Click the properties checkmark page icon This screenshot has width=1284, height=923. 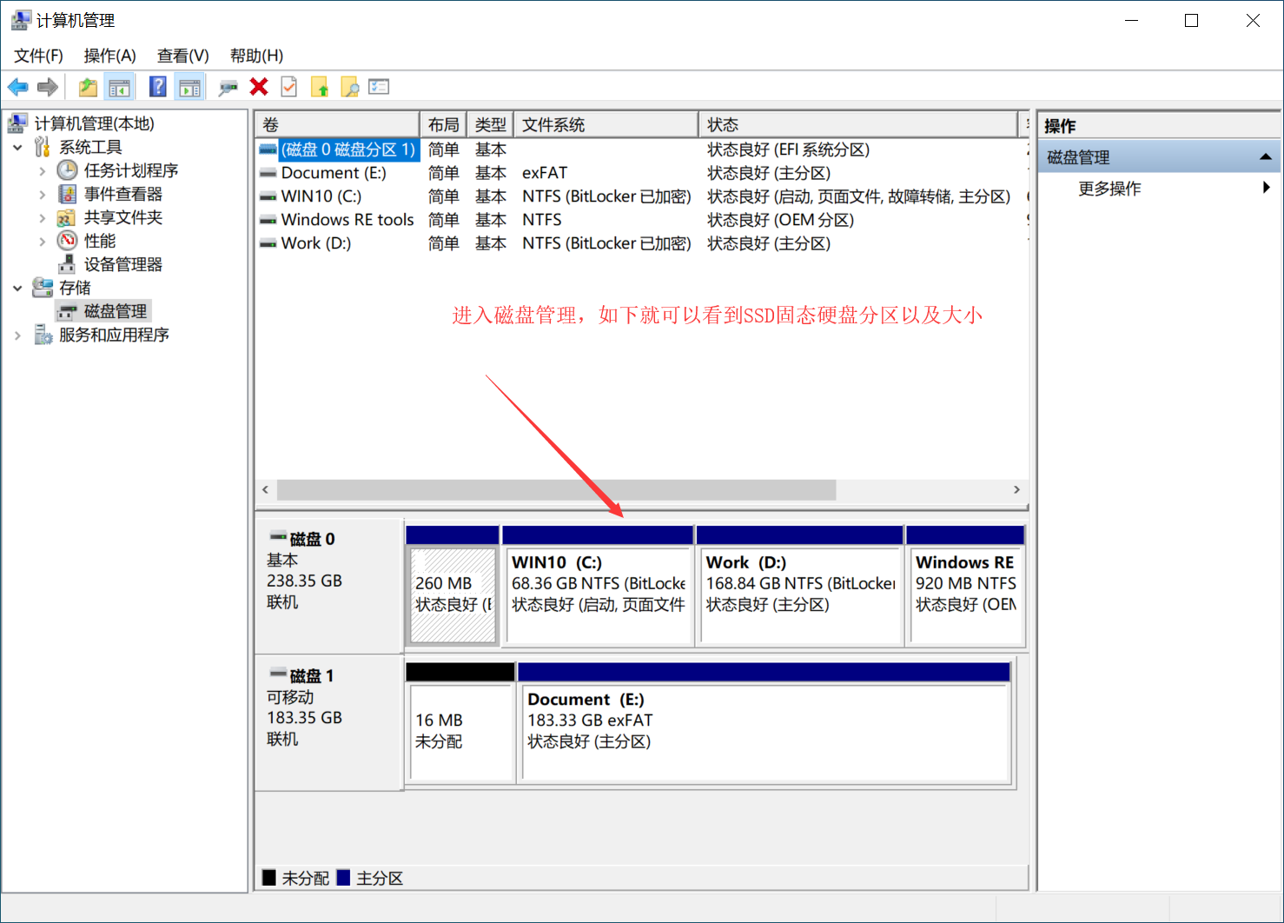point(289,87)
